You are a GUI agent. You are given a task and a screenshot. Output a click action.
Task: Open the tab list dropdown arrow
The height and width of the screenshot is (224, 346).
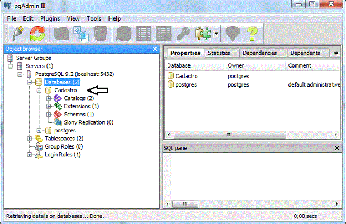(336, 53)
